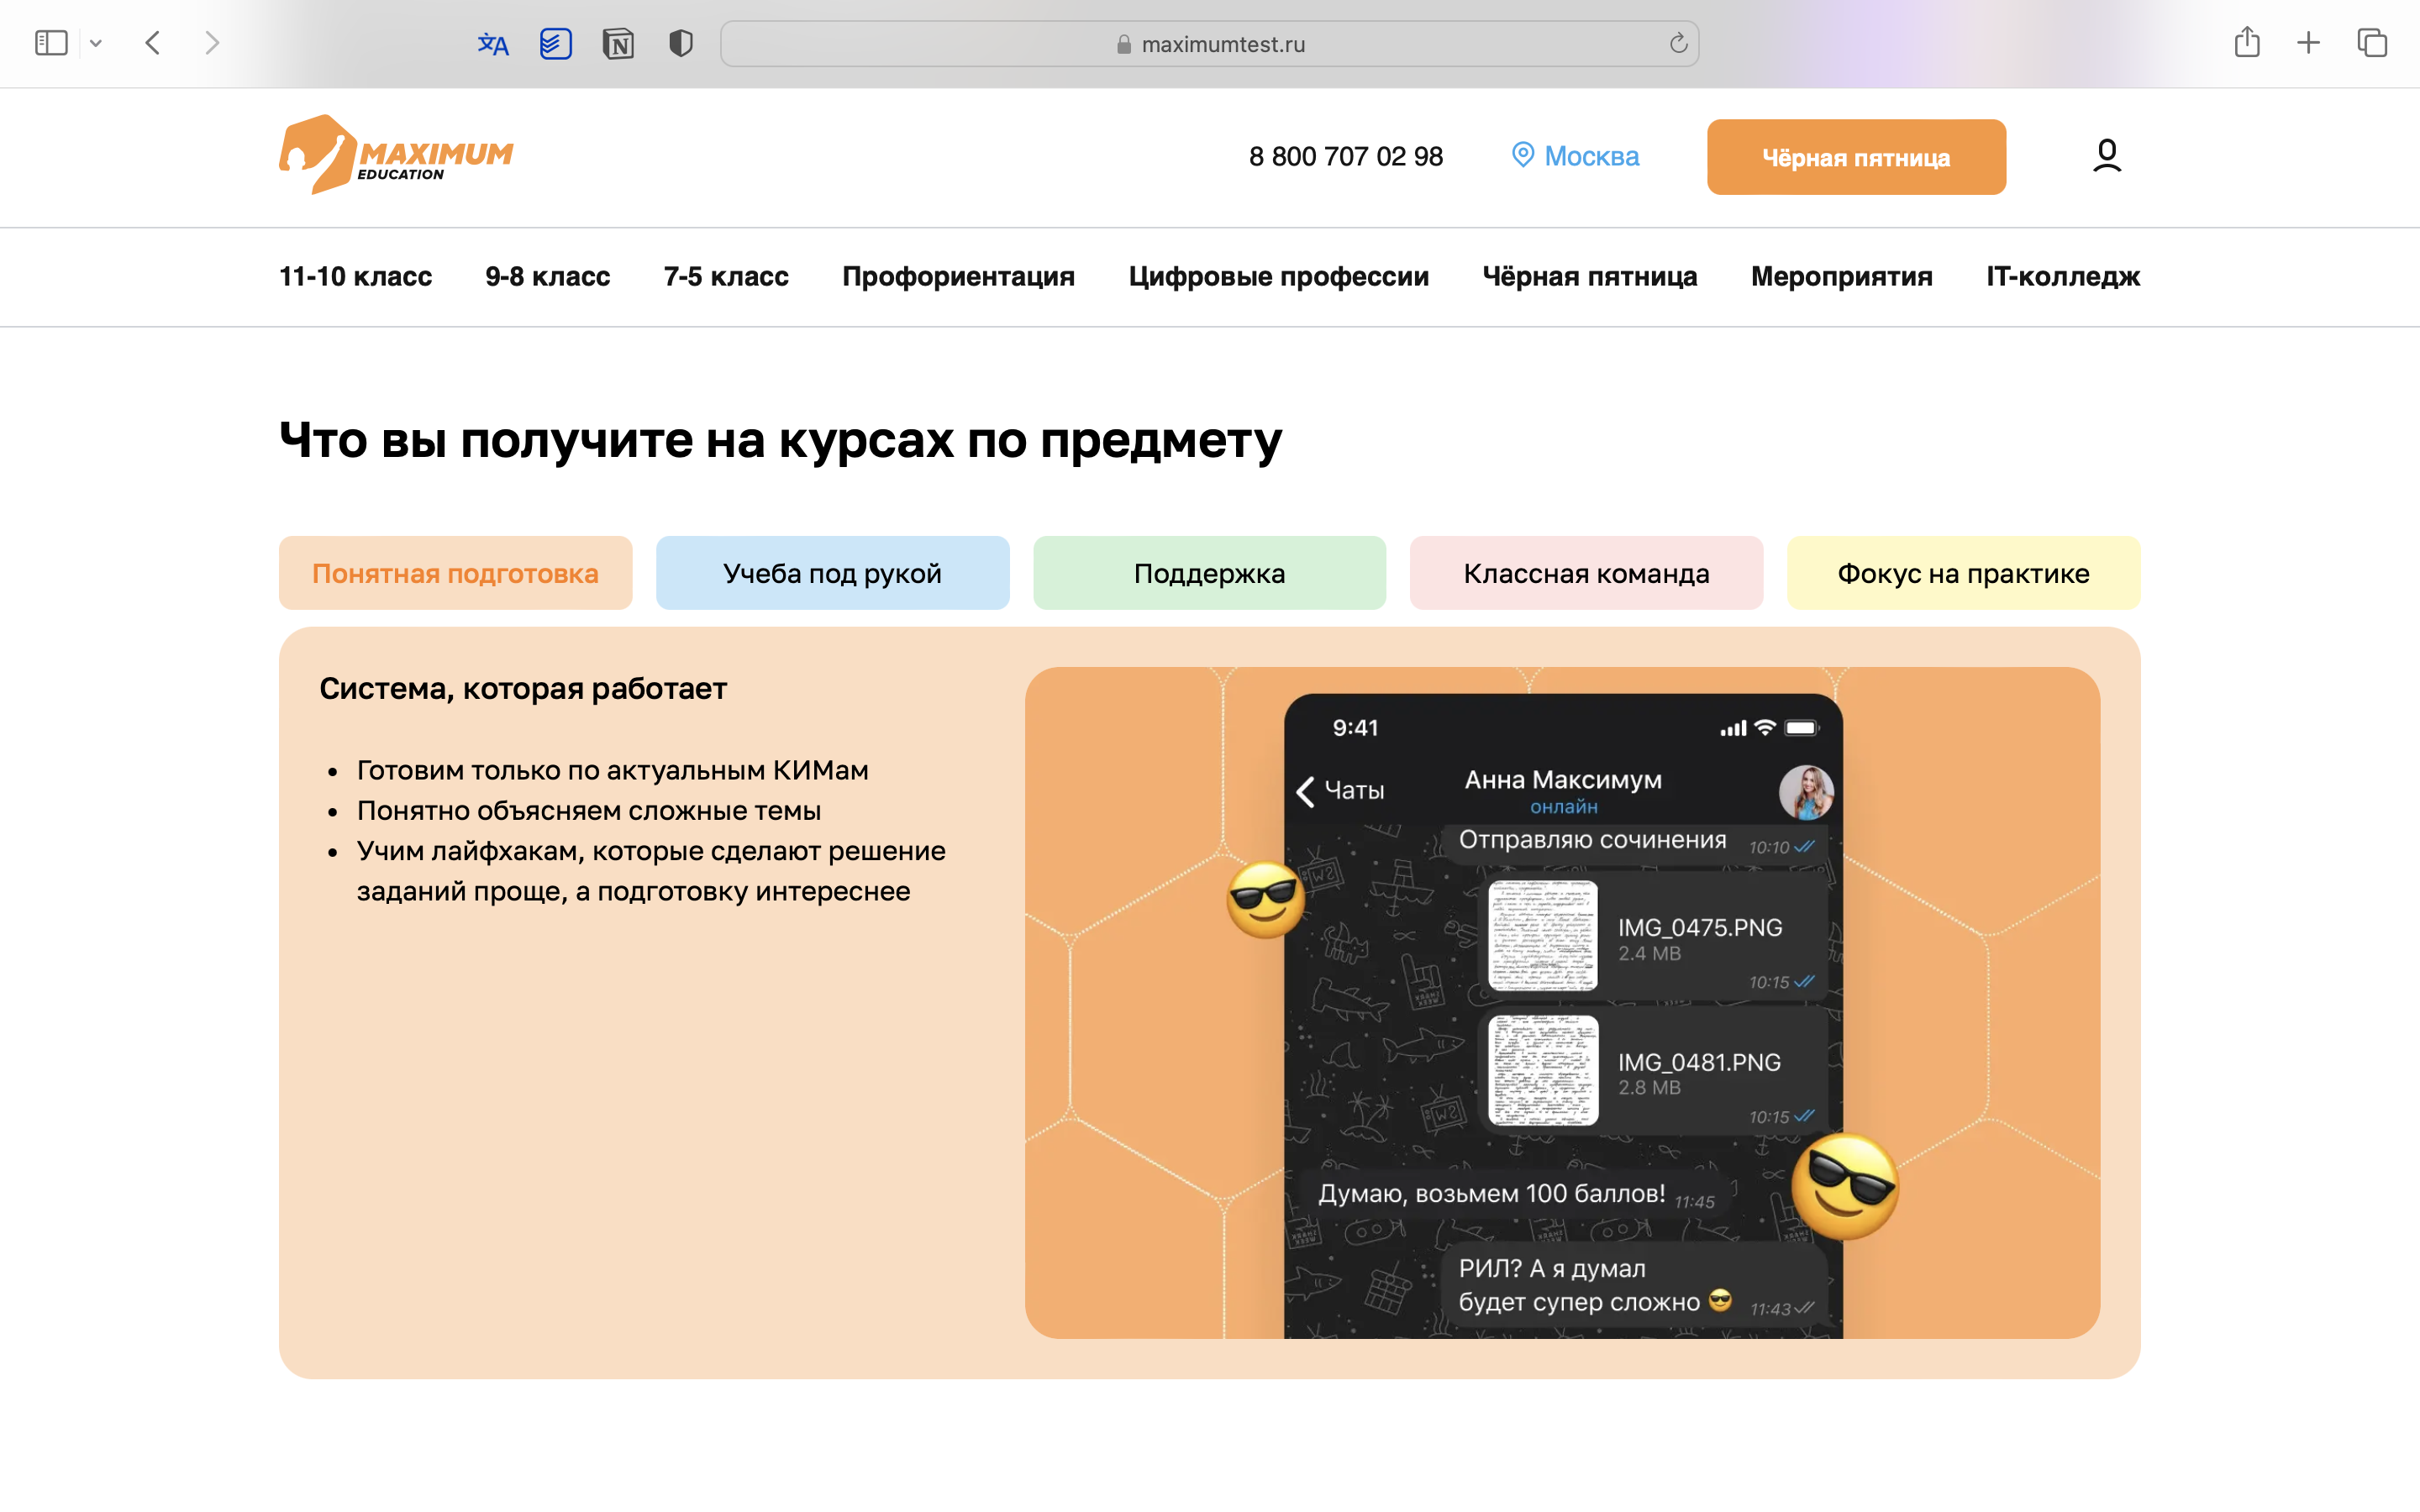Click the location pin icon near Москва

[x=1522, y=155]
